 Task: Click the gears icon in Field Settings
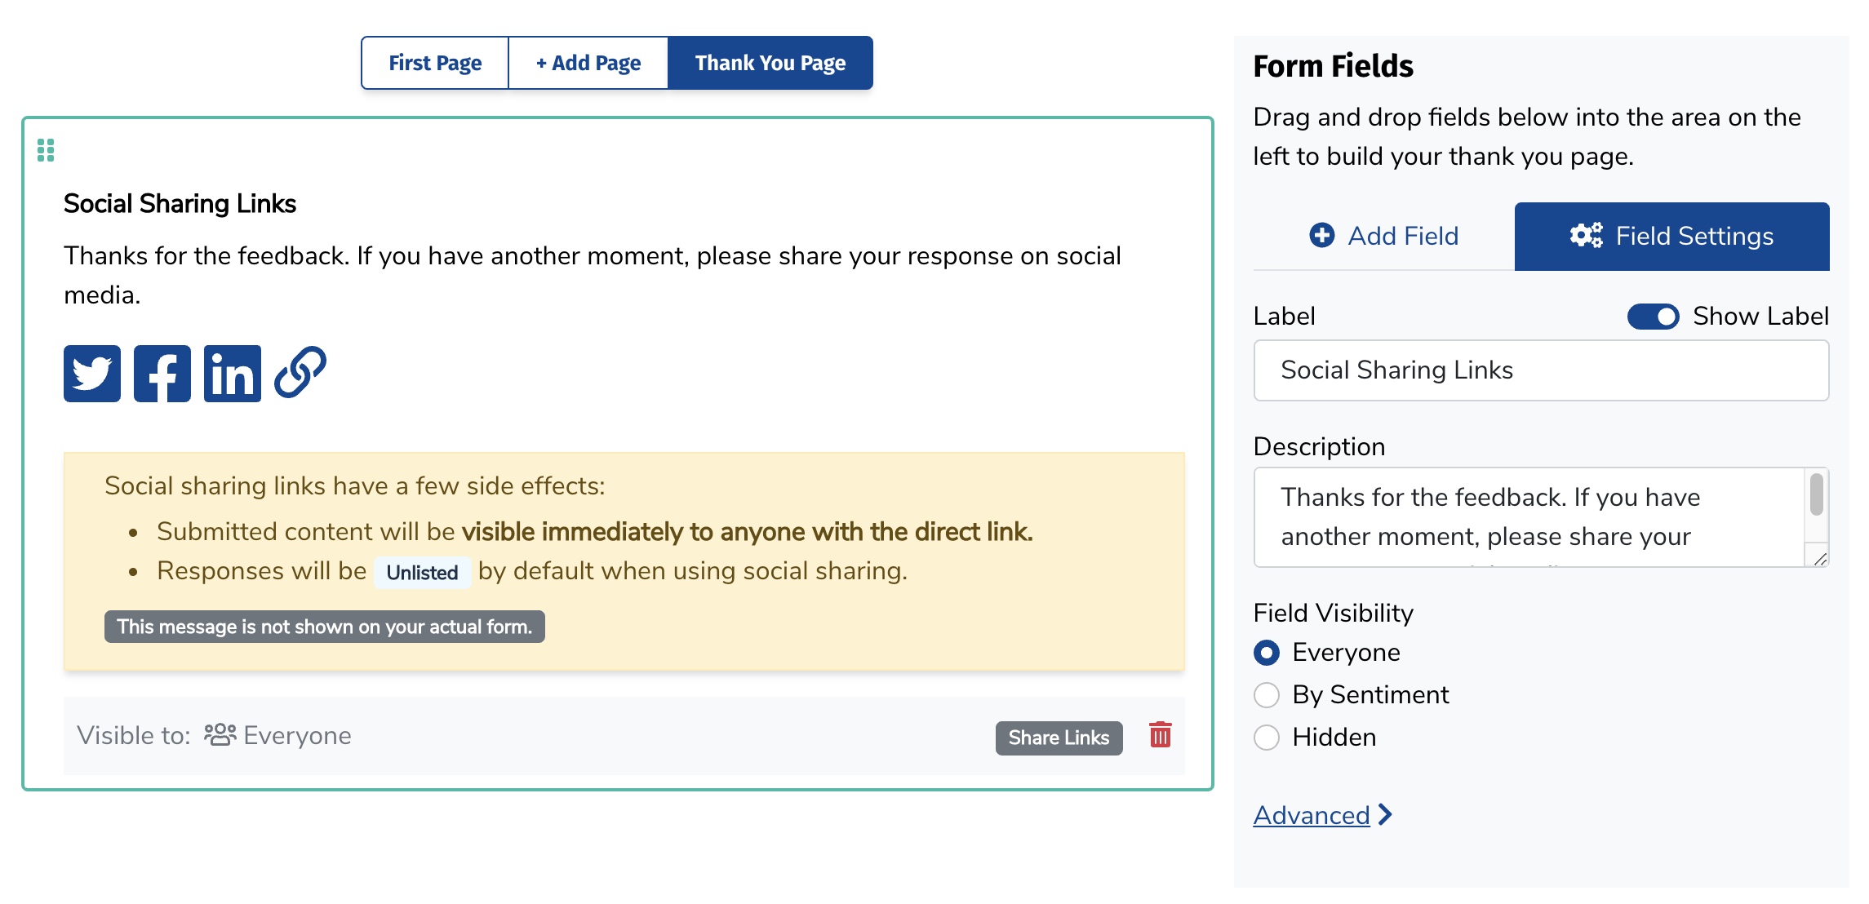1586,236
